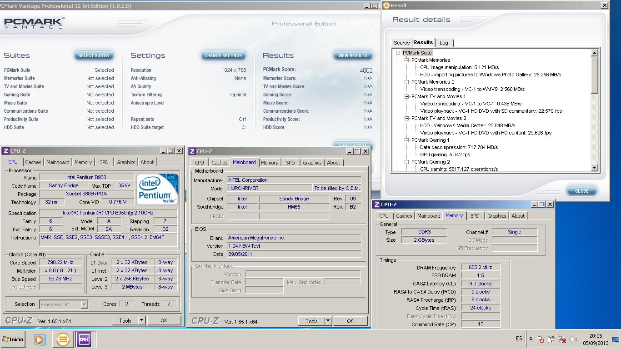Click OK in the CPU-Z Mainboard window
Viewport: 621px width, 349px height.
(350, 321)
